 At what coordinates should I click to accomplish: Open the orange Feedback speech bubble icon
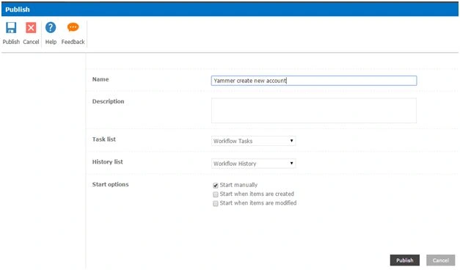pyautogui.click(x=73, y=27)
